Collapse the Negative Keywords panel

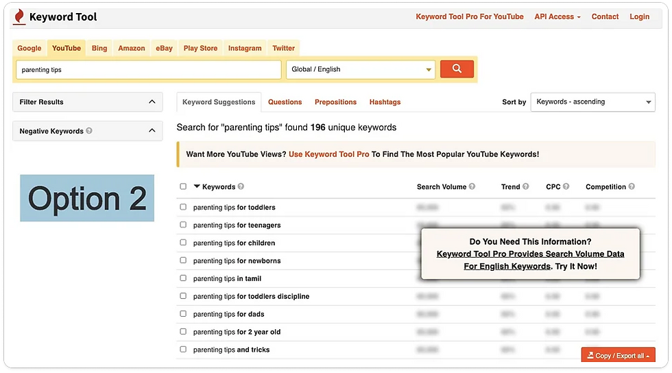(x=152, y=130)
